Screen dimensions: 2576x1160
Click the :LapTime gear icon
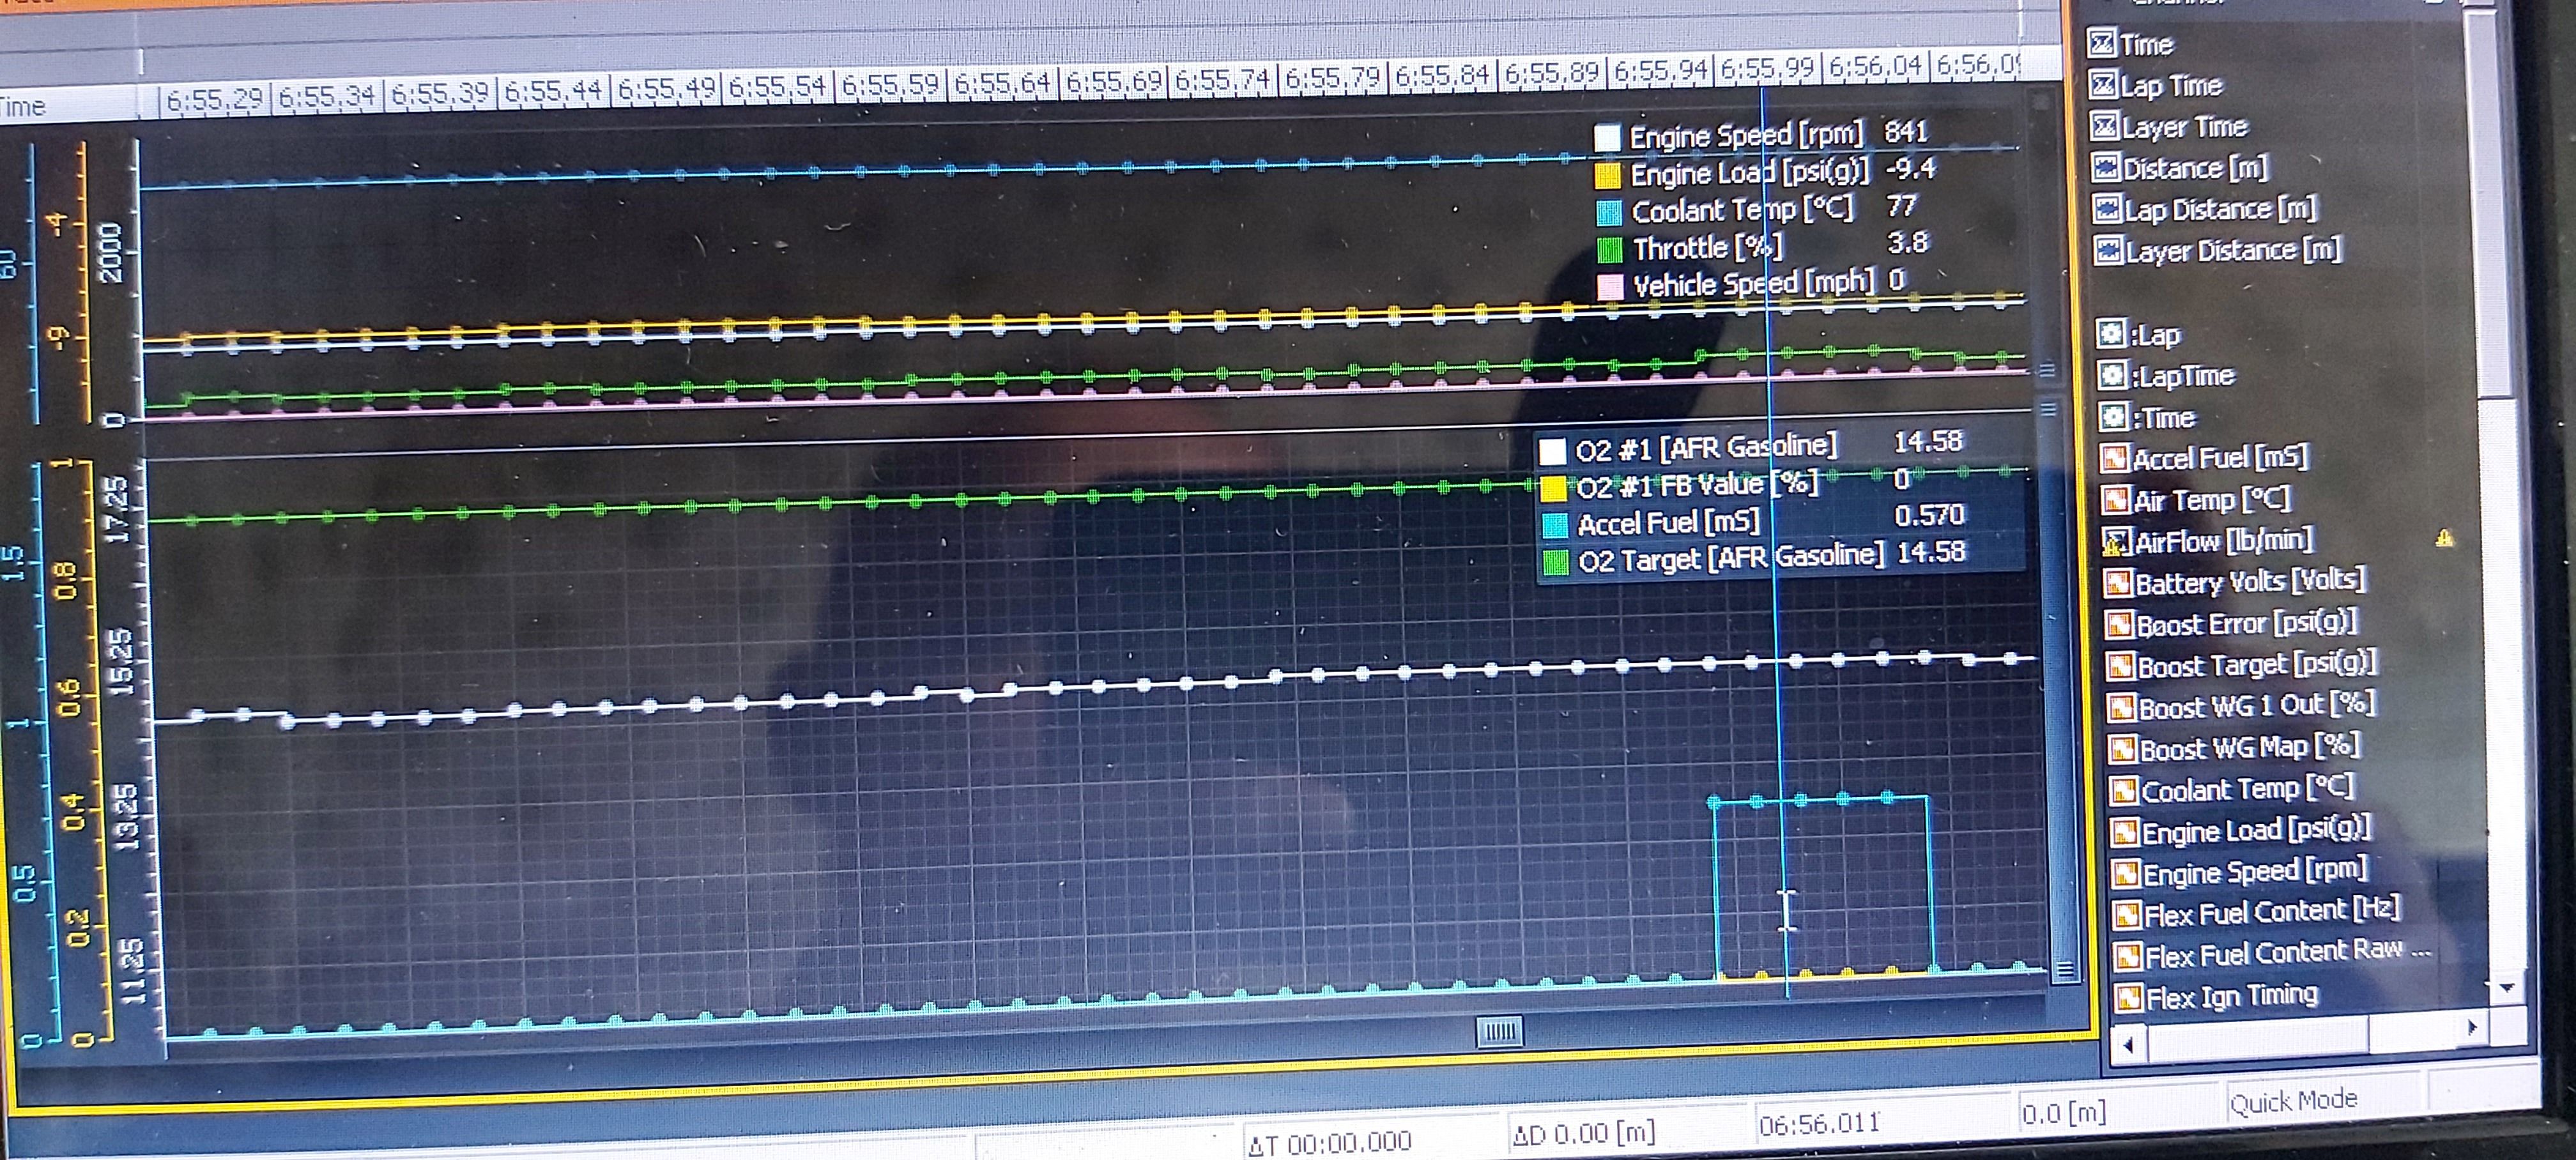(2111, 376)
